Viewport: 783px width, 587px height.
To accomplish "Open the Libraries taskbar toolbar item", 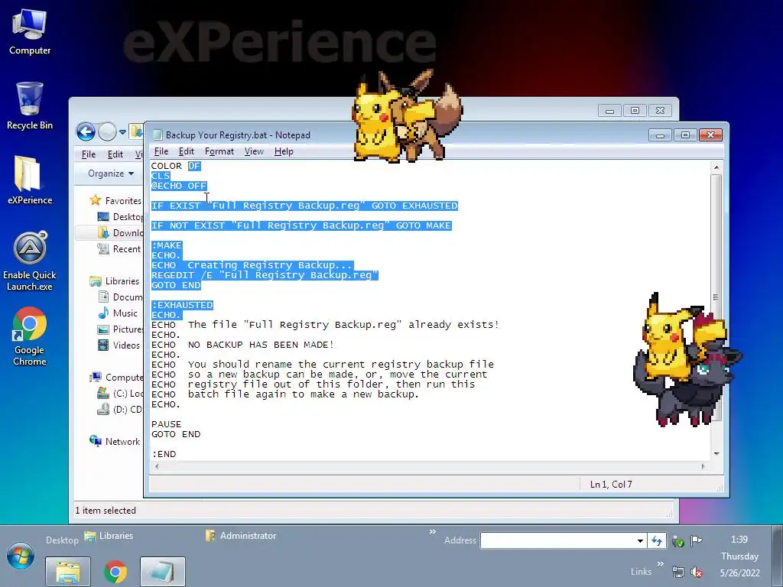I will tap(109, 536).
